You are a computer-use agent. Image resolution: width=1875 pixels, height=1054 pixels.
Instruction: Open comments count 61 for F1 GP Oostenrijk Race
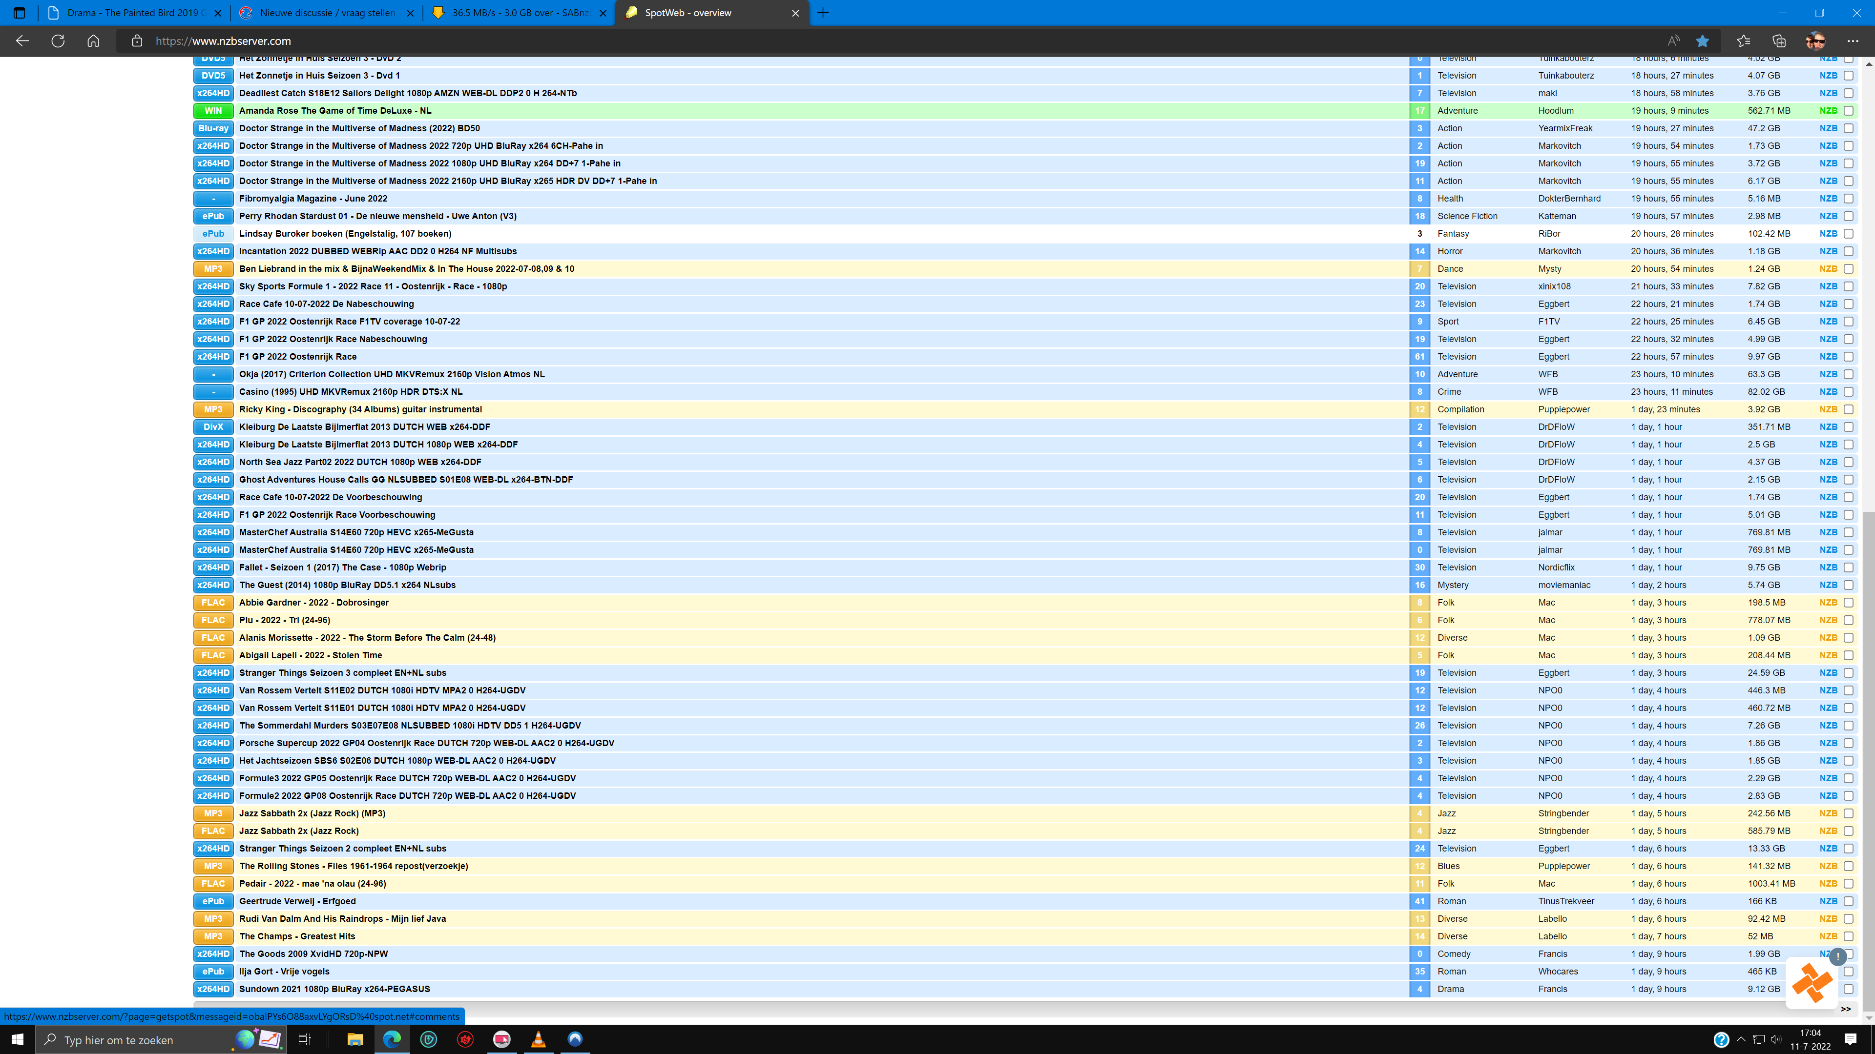coord(1419,356)
